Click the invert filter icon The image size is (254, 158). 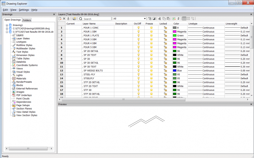(x=154, y=19)
